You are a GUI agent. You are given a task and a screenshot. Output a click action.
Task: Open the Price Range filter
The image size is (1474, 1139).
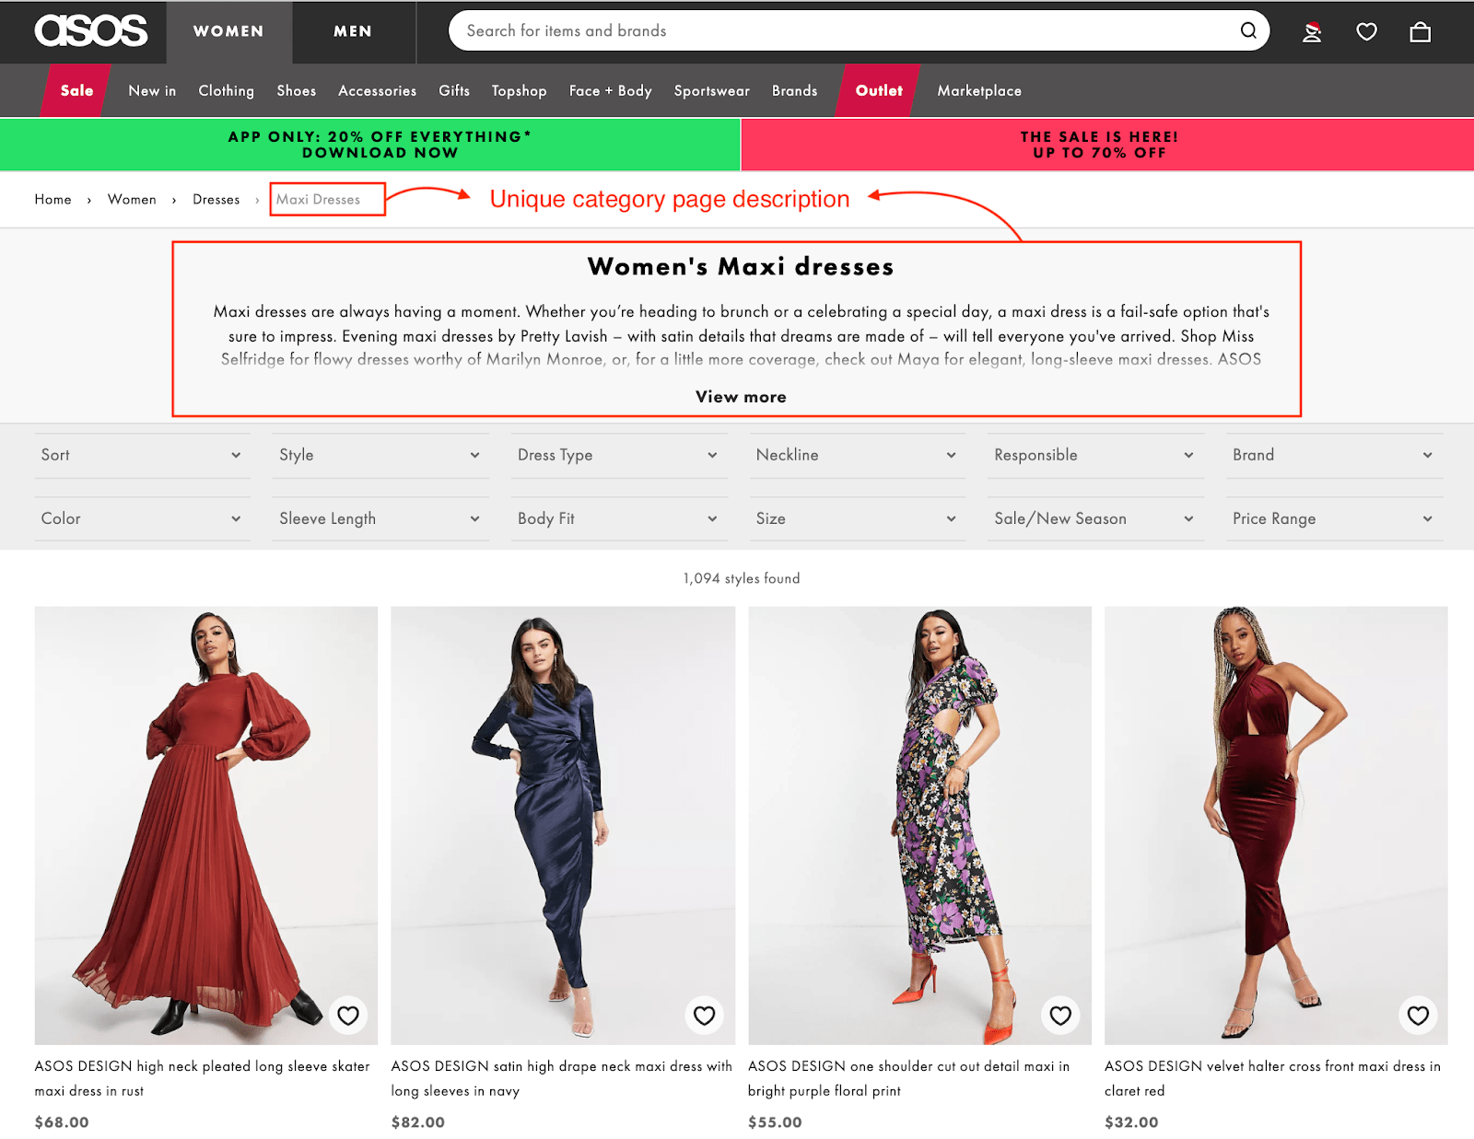click(x=1334, y=518)
